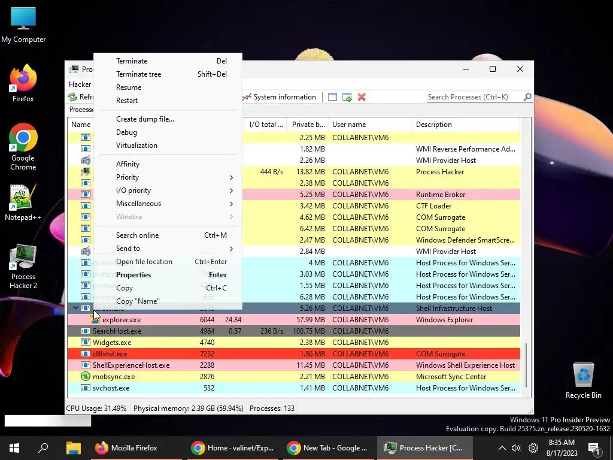Click the explorer.exe folder icon
This screenshot has height=460, width=613.
(95, 320)
